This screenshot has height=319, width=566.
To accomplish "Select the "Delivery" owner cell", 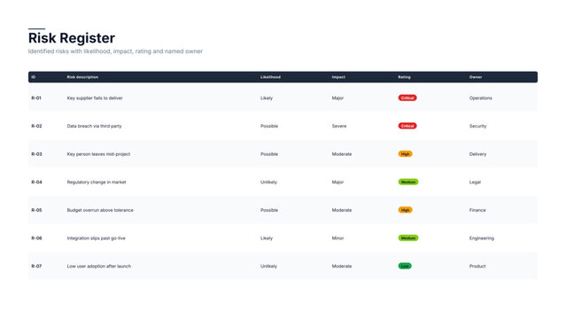I will 478,154.
